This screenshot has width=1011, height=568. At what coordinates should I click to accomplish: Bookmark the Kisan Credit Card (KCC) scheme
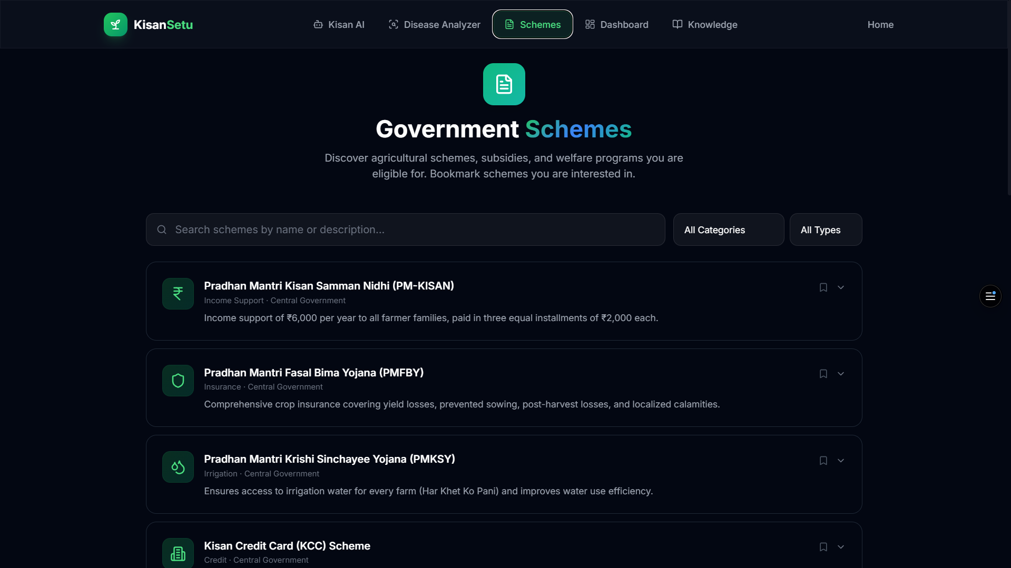[x=823, y=547]
